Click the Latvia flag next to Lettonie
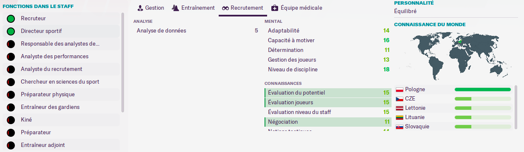 click(x=399, y=108)
